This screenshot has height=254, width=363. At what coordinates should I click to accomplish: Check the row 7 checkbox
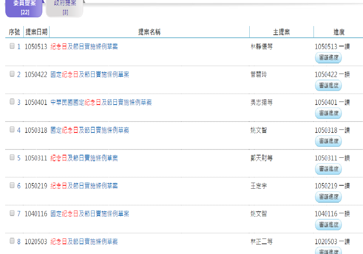click(x=12, y=213)
